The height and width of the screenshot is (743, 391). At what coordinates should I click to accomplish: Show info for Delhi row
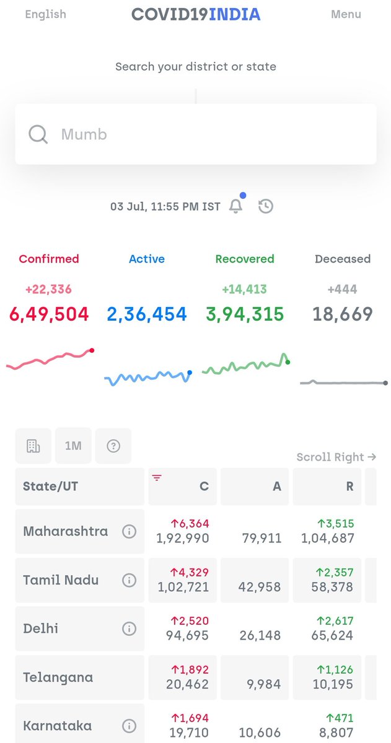click(x=129, y=628)
